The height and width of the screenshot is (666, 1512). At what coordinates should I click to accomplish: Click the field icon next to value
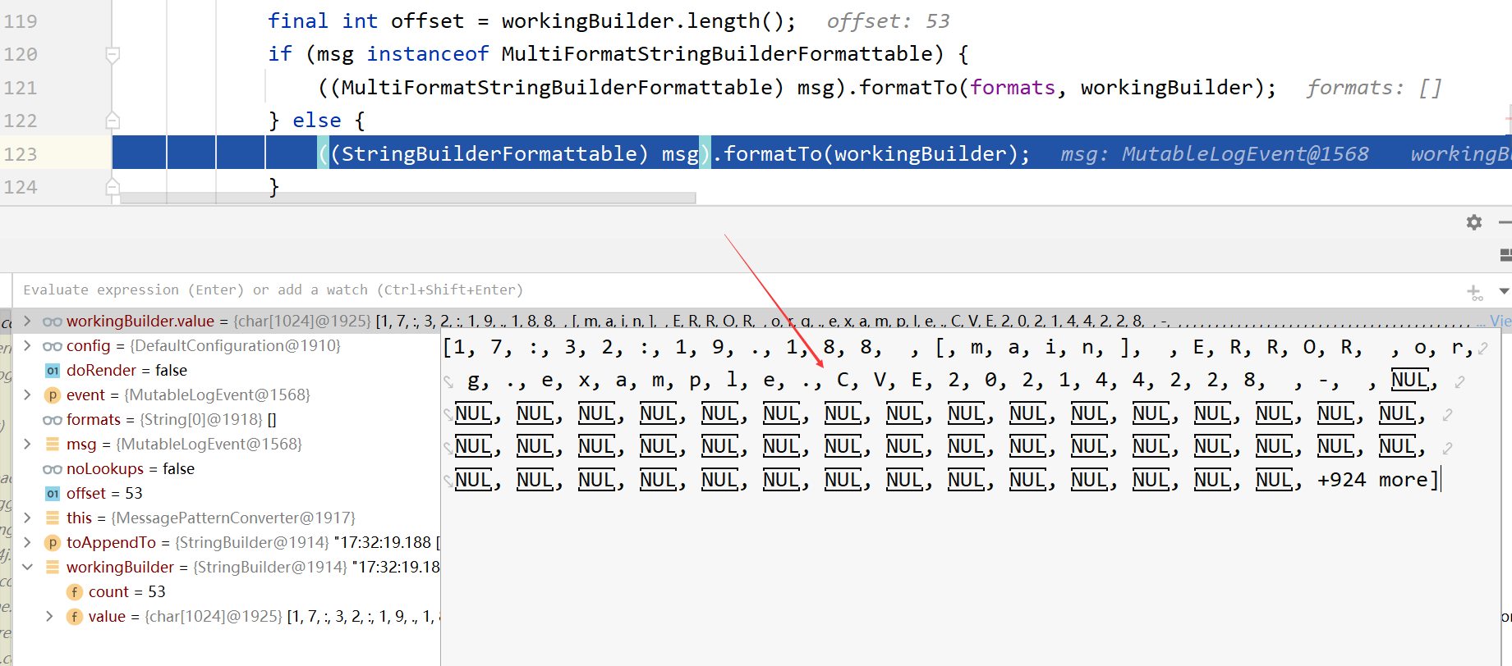[x=75, y=617]
